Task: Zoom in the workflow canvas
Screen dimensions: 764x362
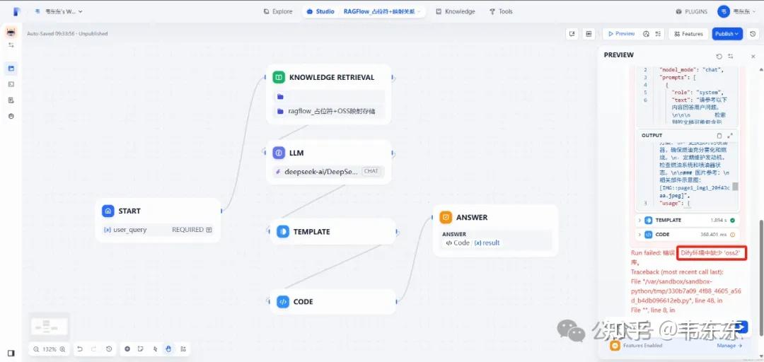Action: point(62,349)
